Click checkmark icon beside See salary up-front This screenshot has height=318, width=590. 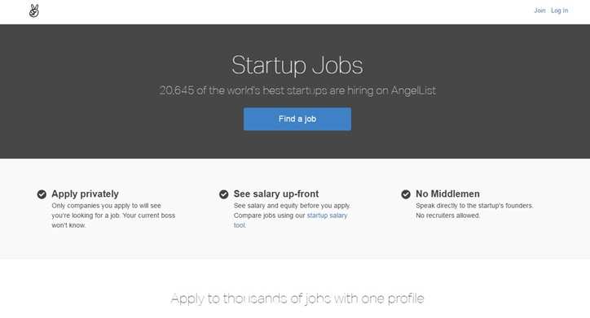point(224,194)
